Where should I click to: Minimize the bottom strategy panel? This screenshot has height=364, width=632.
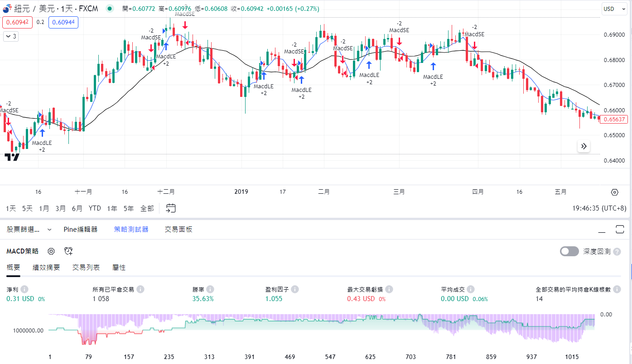coord(602,230)
